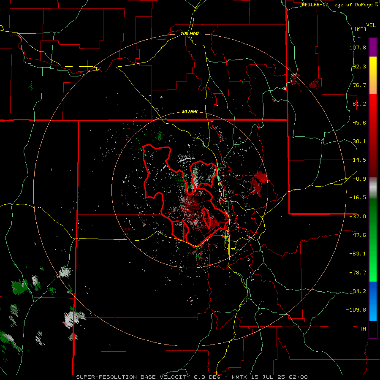
Task: Click the green segment of velocity color bar
Action: 373,240
